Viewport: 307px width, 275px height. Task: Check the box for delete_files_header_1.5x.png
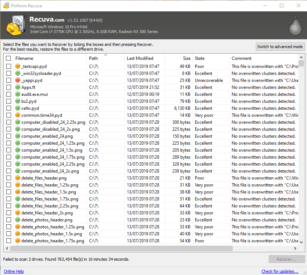[8, 192]
